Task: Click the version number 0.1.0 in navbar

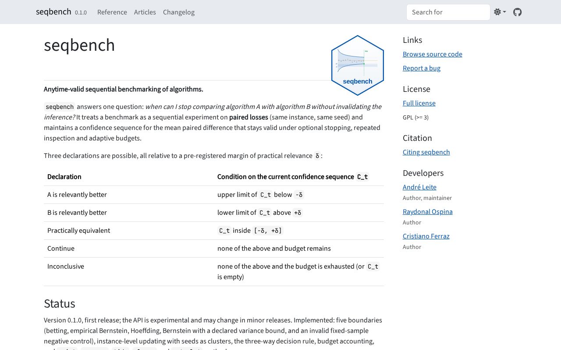Action: click(81, 13)
